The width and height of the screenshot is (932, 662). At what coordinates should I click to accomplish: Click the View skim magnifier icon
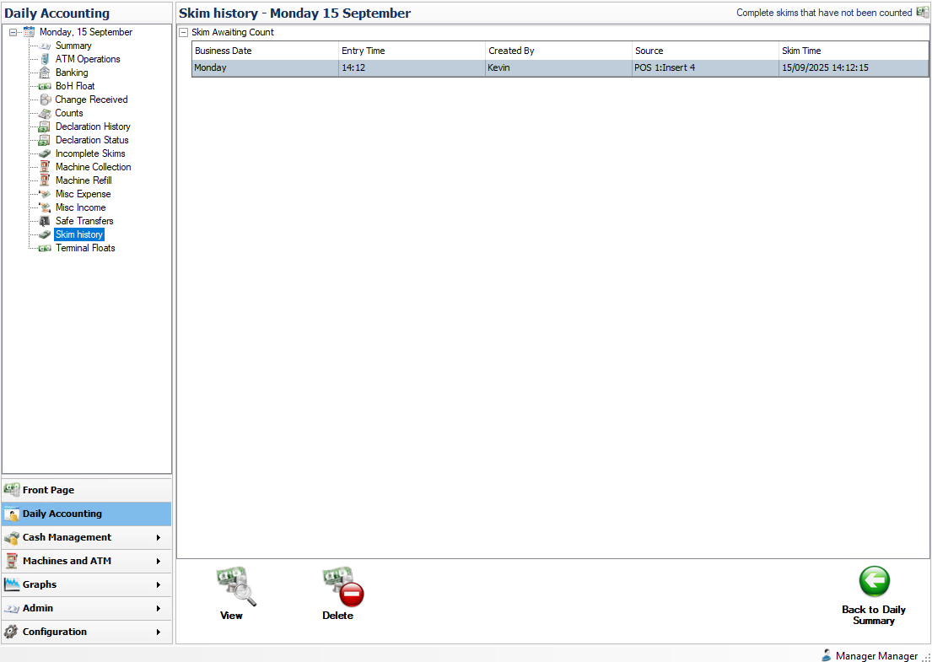tap(234, 586)
